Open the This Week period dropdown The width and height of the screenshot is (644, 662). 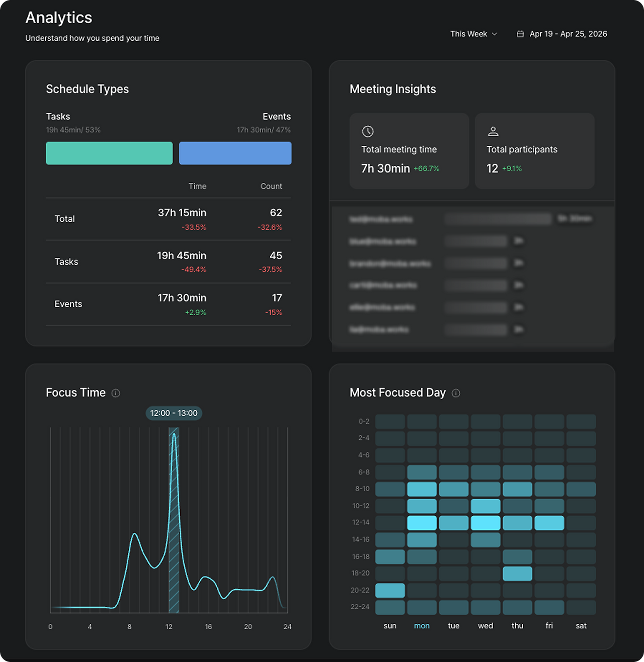click(473, 34)
